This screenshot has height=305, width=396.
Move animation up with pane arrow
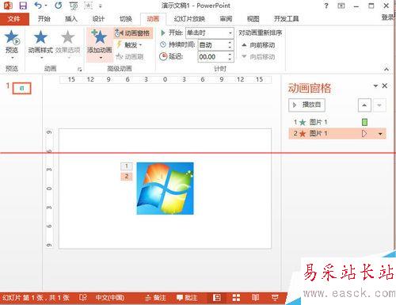[x=364, y=105]
